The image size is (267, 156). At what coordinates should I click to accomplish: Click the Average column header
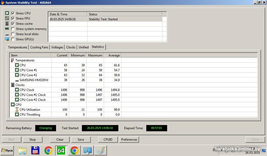112,55
